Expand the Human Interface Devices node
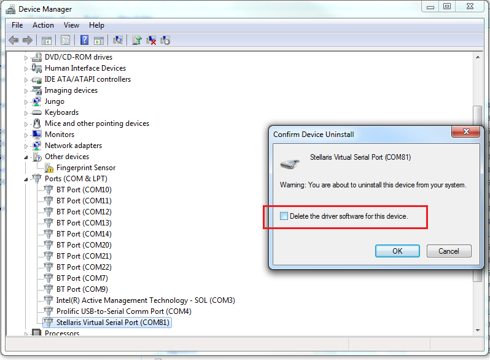 (26, 69)
